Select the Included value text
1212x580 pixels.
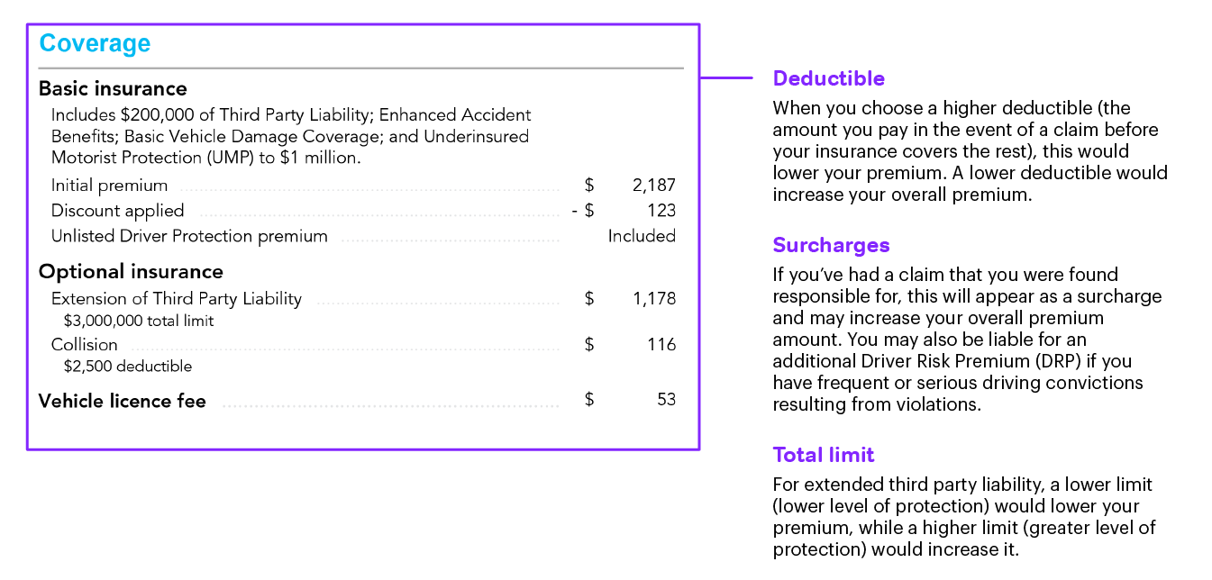click(642, 236)
